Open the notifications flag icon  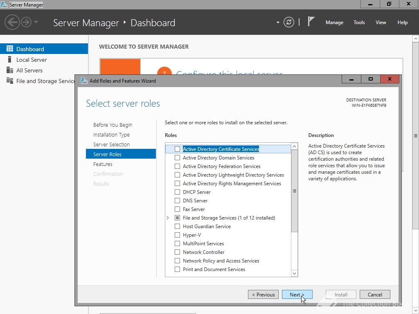[311, 22]
